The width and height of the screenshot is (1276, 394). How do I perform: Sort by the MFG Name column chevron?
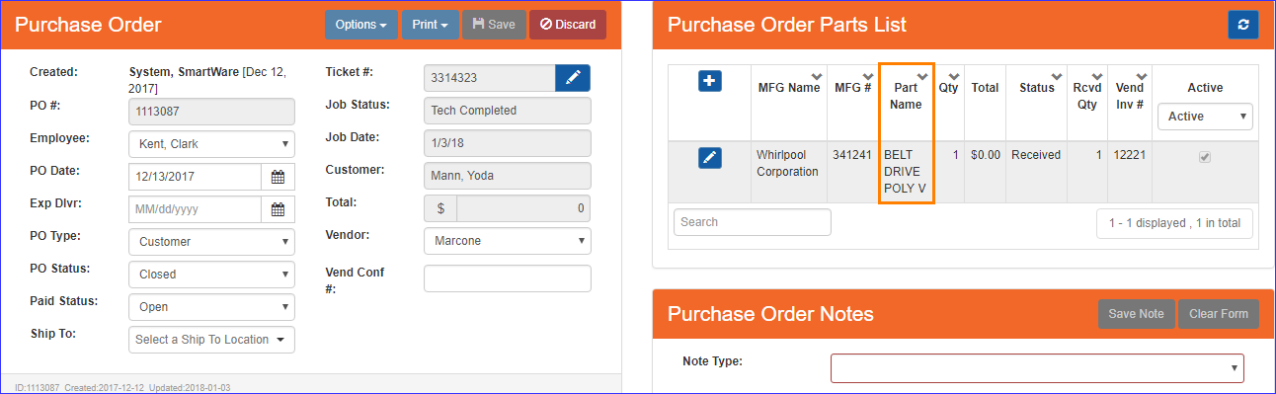point(817,76)
